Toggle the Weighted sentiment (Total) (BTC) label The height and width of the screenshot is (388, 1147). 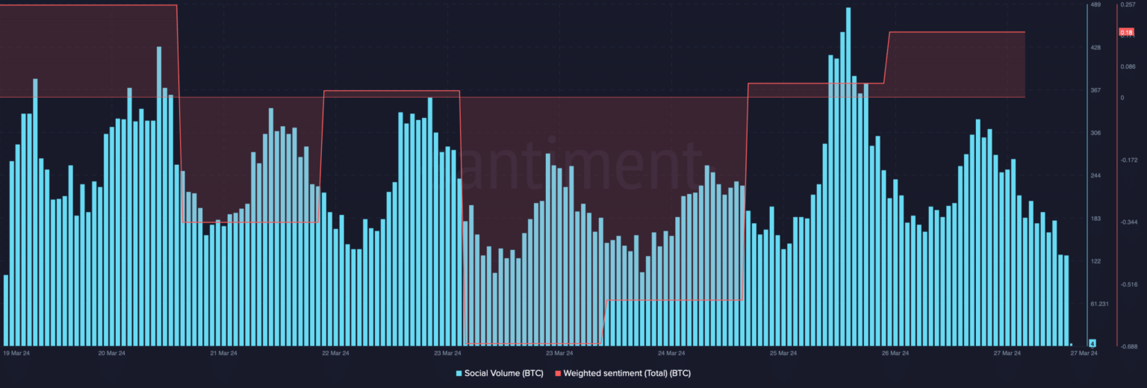pyautogui.click(x=632, y=373)
